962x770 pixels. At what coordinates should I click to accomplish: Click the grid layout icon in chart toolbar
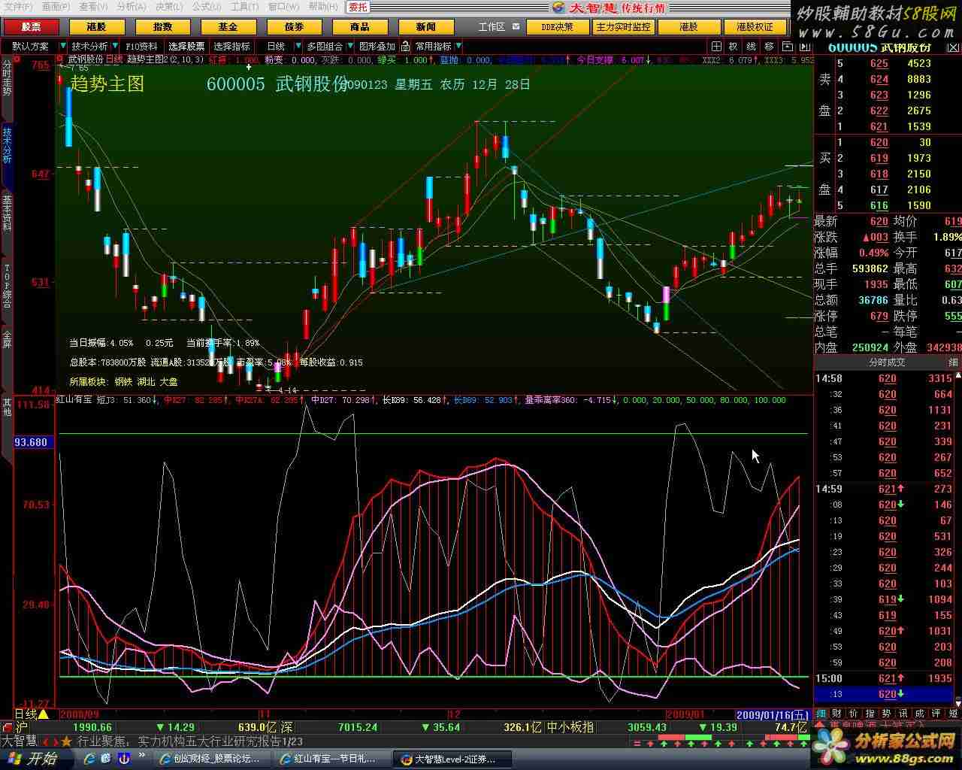point(716,47)
